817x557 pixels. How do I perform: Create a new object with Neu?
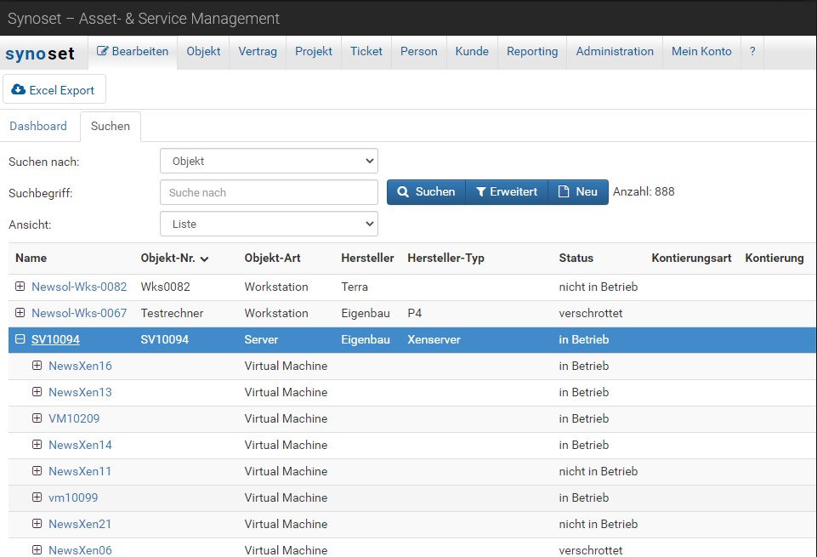click(577, 192)
